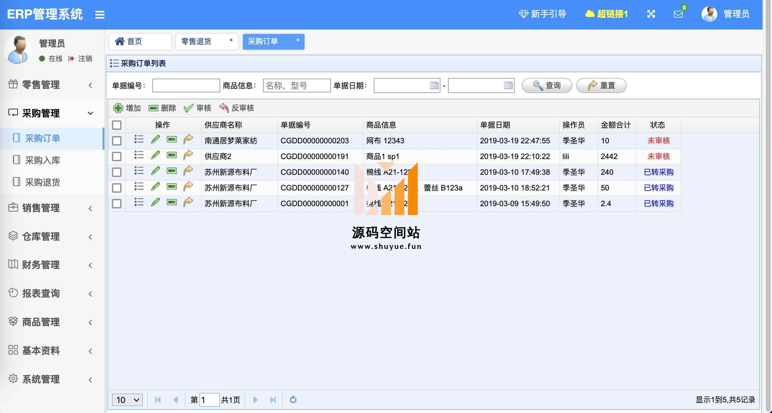Edit pencil icon for CGDD00000000191
Image resolution: width=772 pixels, height=413 pixels.
tap(155, 155)
